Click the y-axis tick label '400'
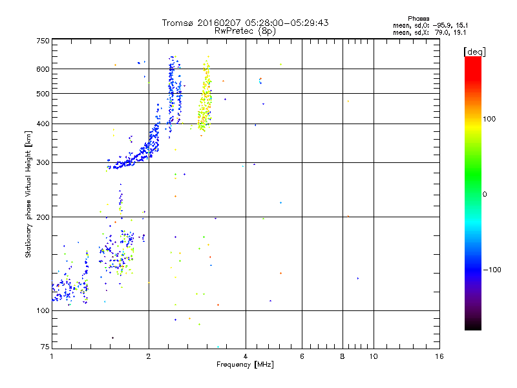Screen dimensions: 517x388 pos(43,124)
